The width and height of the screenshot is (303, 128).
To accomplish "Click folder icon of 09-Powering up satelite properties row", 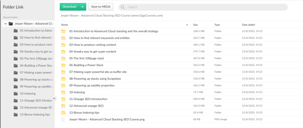I will [x=63, y=85].
